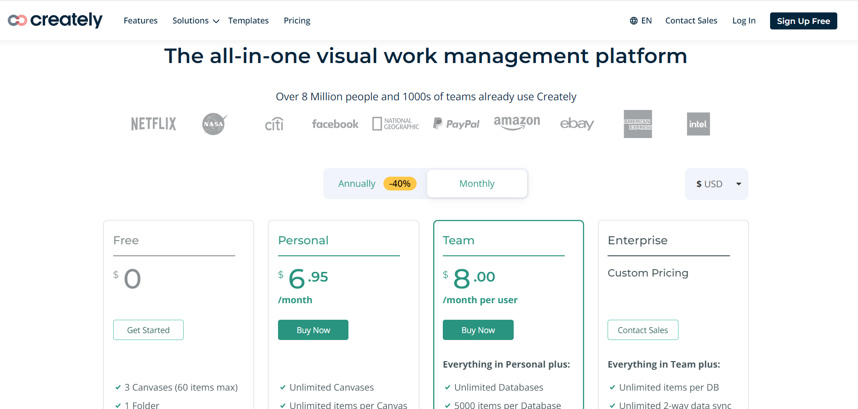
Task: Click the NASA logo
Action: click(214, 124)
